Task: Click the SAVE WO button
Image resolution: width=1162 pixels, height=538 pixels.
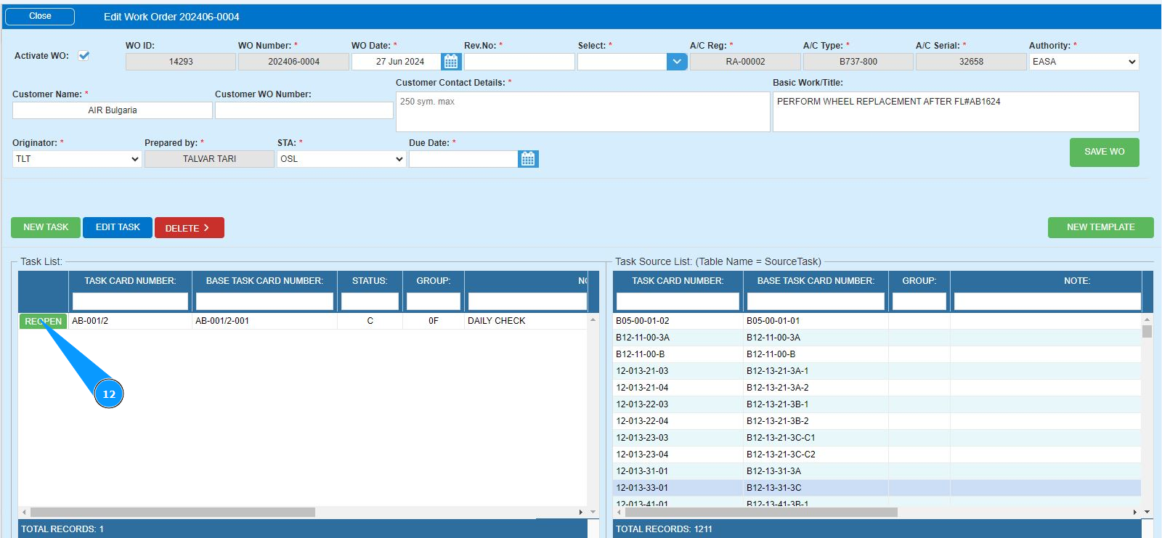Action: (1104, 152)
